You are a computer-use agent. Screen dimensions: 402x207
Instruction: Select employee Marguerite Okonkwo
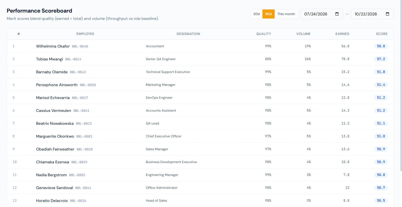55,136
